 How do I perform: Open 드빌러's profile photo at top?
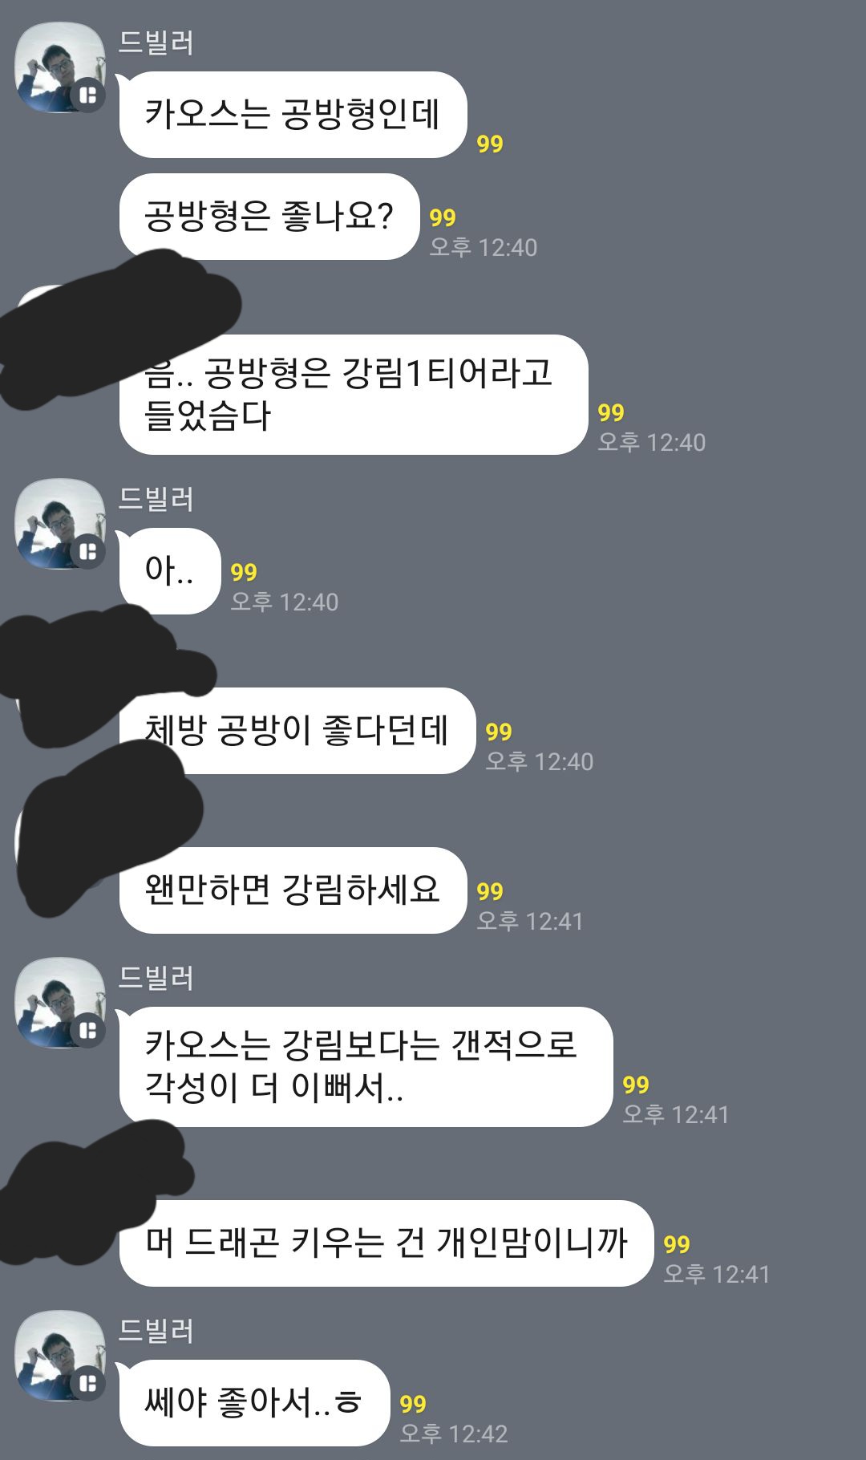coord(60,67)
